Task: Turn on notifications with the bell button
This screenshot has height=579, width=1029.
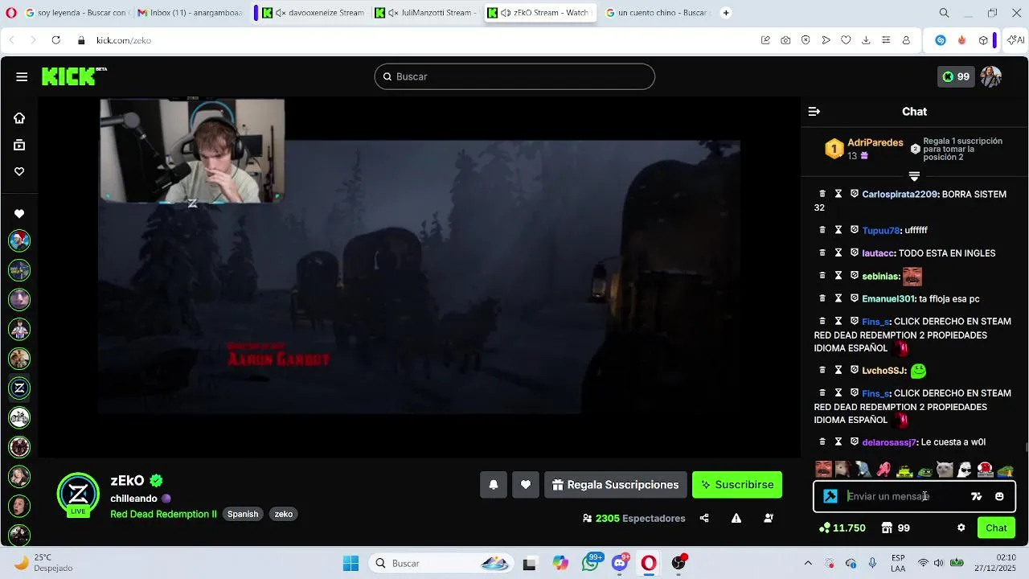Action: [494, 485]
